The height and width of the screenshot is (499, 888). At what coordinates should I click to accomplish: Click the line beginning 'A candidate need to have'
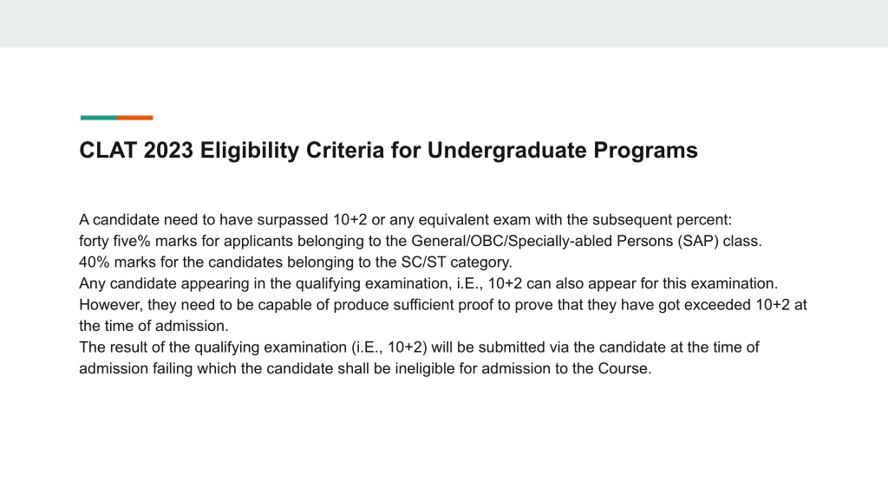(406, 219)
